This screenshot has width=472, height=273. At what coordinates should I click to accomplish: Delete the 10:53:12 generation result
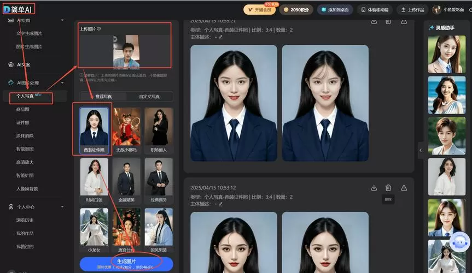coord(388,188)
